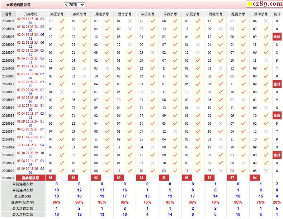Image resolution: width=283 pixels, height=219 pixels.
Task: Click period number 2026010 in 期号 column
Action: 8,76
